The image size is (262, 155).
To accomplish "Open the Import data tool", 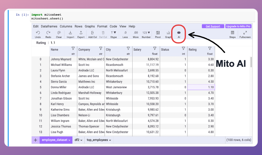I will (70, 33).
